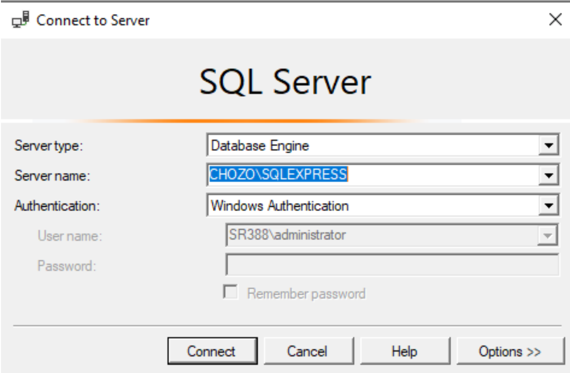Open Help for this dialog
Image resolution: width=570 pixels, height=373 pixels.
(404, 351)
